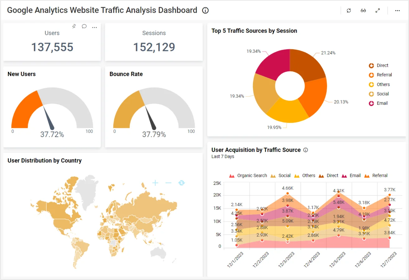The height and width of the screenshot is (280, 409).
Task: View info next to the dashboard title
Action: (x=205, y=10)
